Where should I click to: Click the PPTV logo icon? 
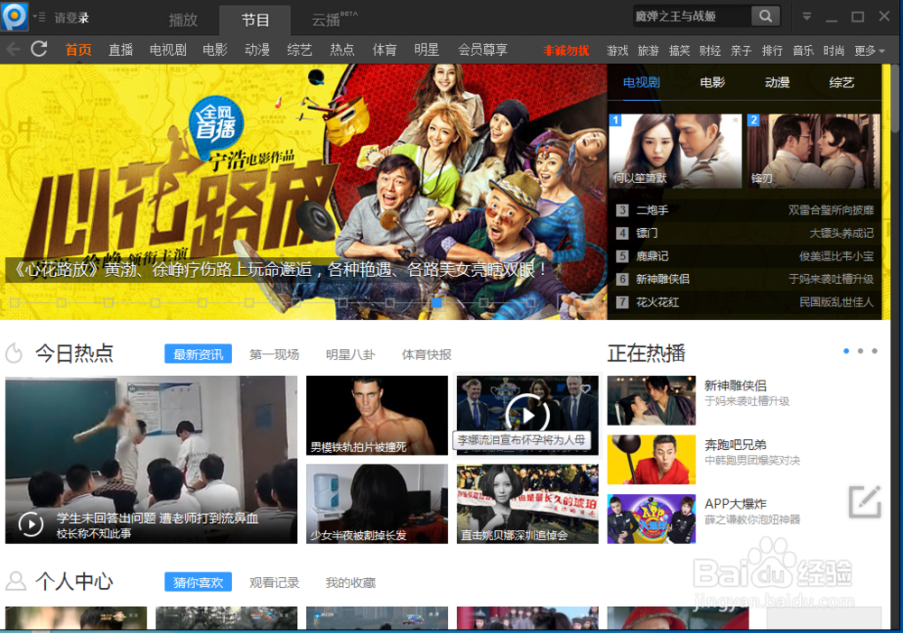pos(14,16)
